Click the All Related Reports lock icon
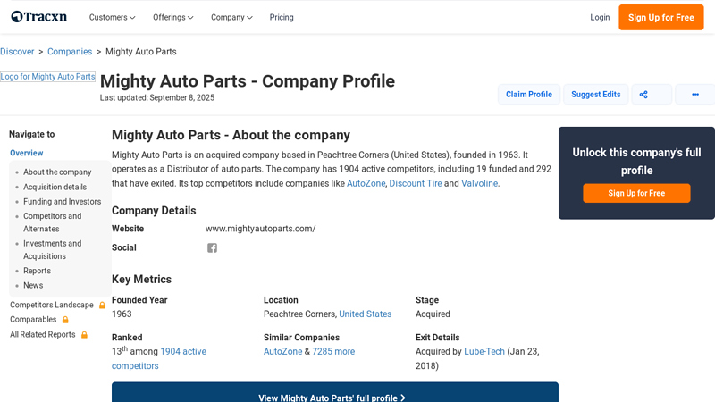 pos(84,334)
